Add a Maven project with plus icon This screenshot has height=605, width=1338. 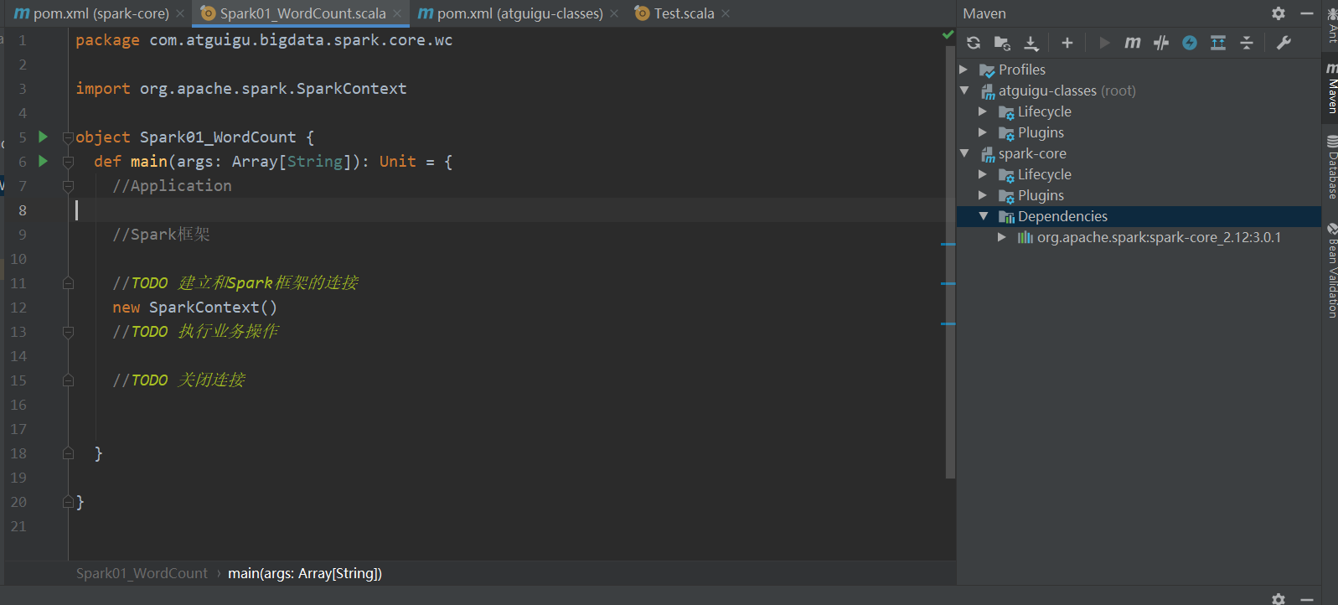tap(1067, 43)
